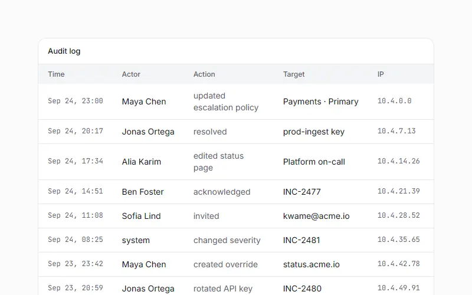This screenshot has height=295, width=472.
Task: Click the Actor column header
Action: pos(131,74)
